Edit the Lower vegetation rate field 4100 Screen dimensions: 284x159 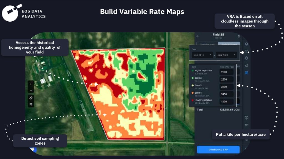[x=226, y=102]
